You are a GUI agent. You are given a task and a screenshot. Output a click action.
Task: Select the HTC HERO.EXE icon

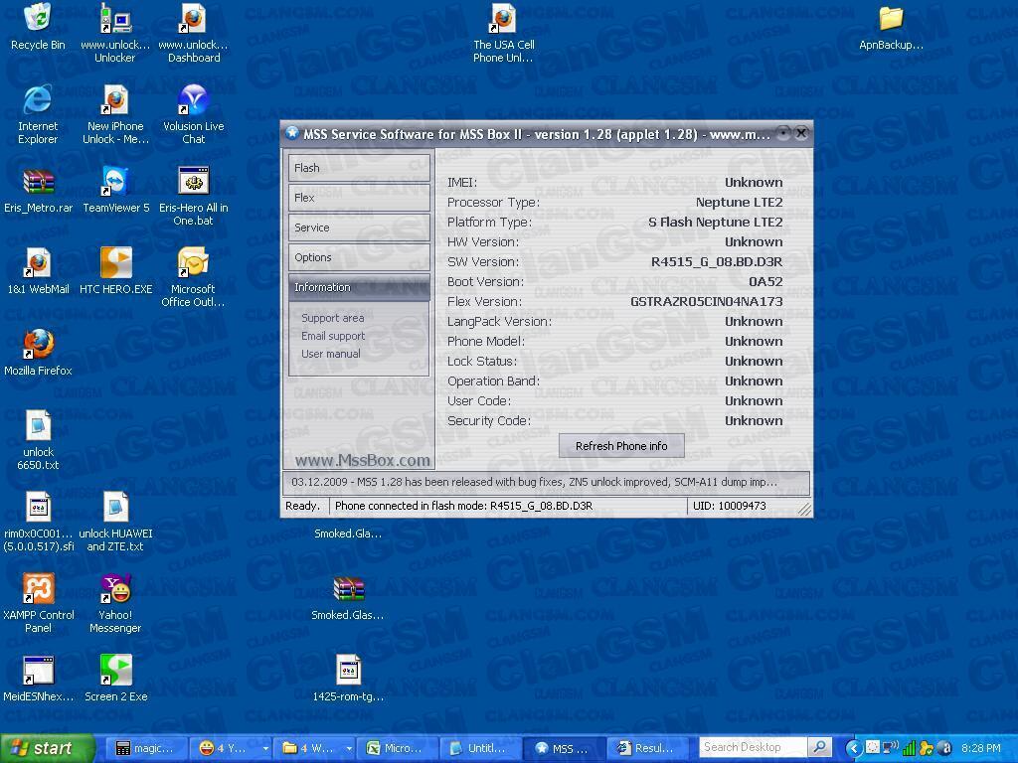click(115, 262)
